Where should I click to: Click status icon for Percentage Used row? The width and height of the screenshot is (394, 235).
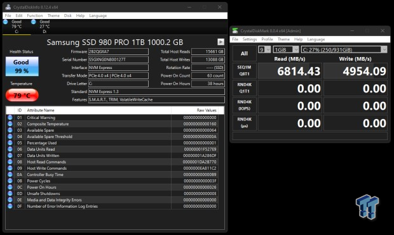point(10,143)
